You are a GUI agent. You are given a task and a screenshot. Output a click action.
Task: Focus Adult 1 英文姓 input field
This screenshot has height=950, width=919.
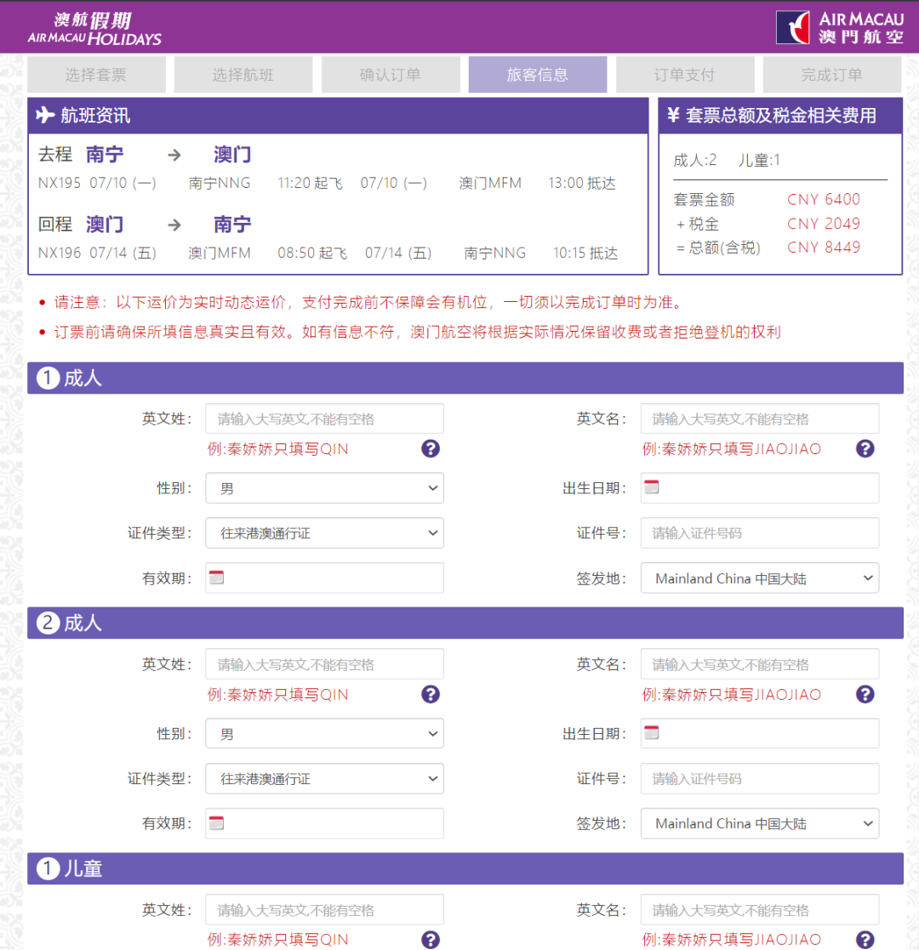pos(324,418)
